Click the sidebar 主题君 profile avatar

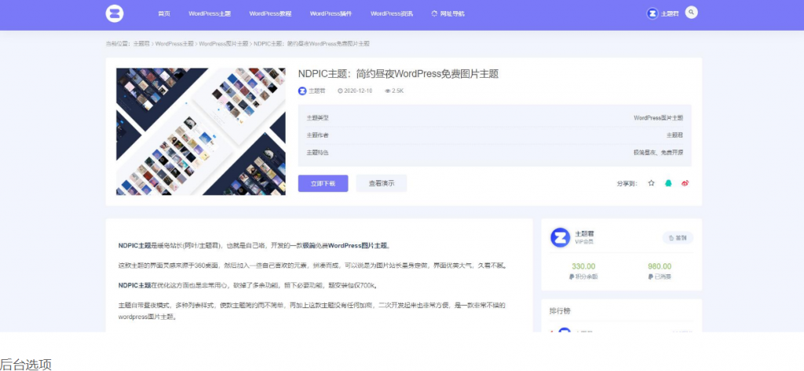[560, 237]
